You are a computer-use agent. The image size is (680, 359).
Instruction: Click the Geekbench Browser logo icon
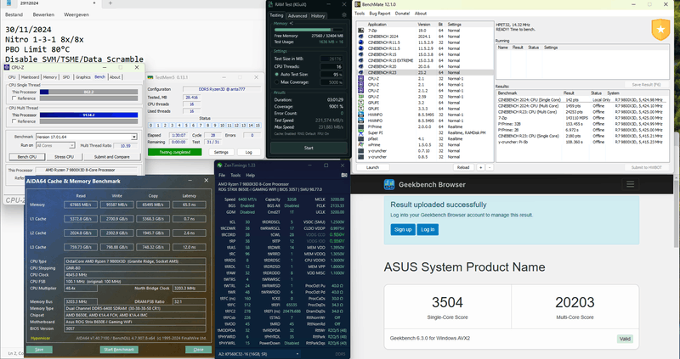(x=389, y=184)
